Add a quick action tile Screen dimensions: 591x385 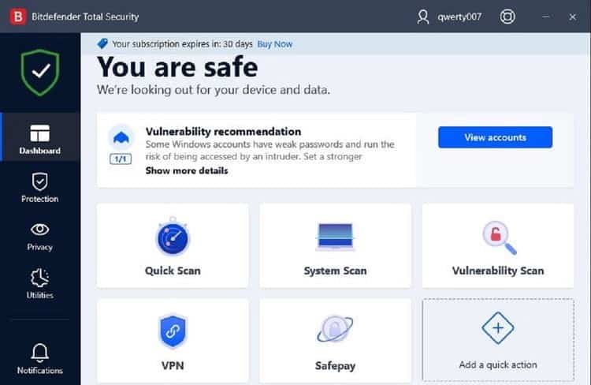(497, 338)
